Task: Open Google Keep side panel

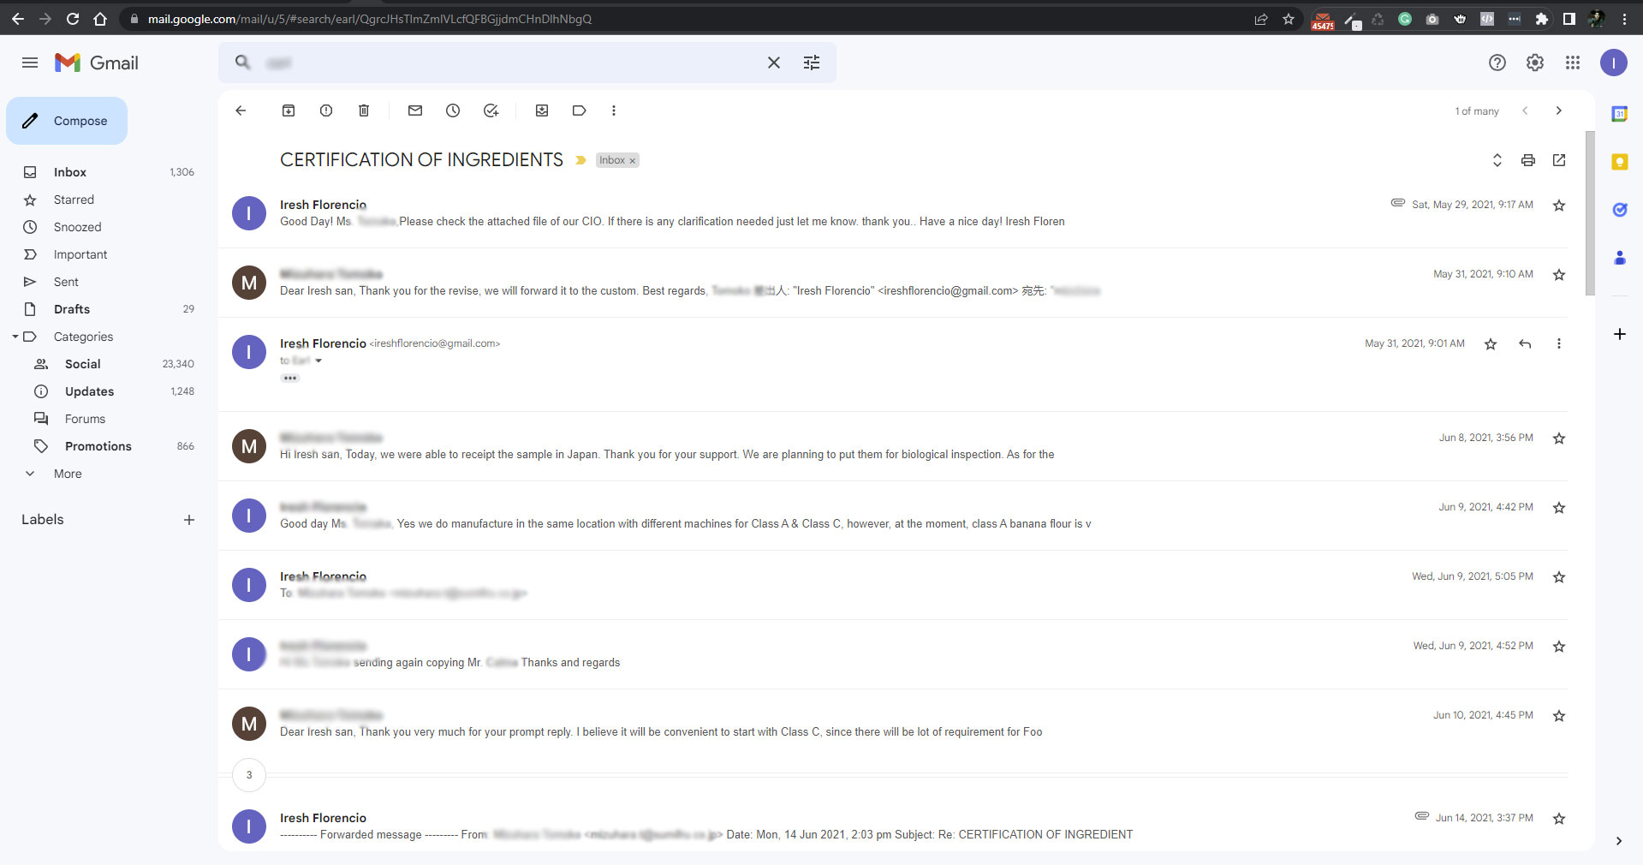Action: (x=1620, y=162)
